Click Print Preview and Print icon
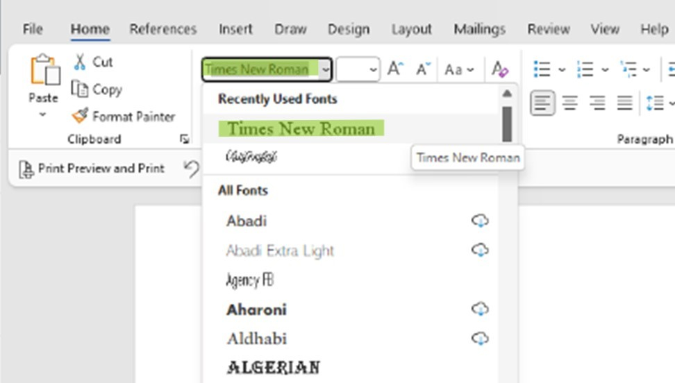The width and height of the screenshot is (675, 383). (26, 169)
